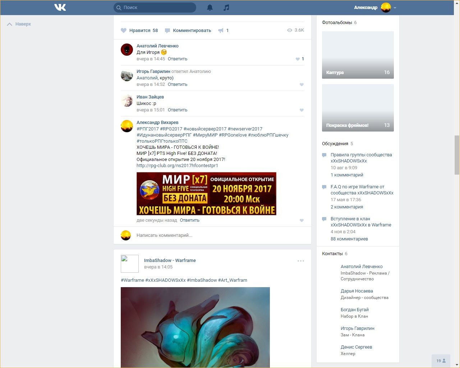Open Контакты section heading
Image resolution: width=460 pixels, height=368 pixels.
[332, 254]
